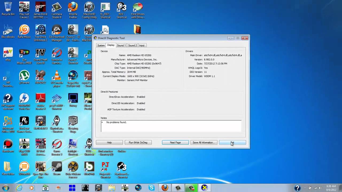Select the Bandicam desktop icon
Viewport: 342px width, 192px height.
[8, 144]
